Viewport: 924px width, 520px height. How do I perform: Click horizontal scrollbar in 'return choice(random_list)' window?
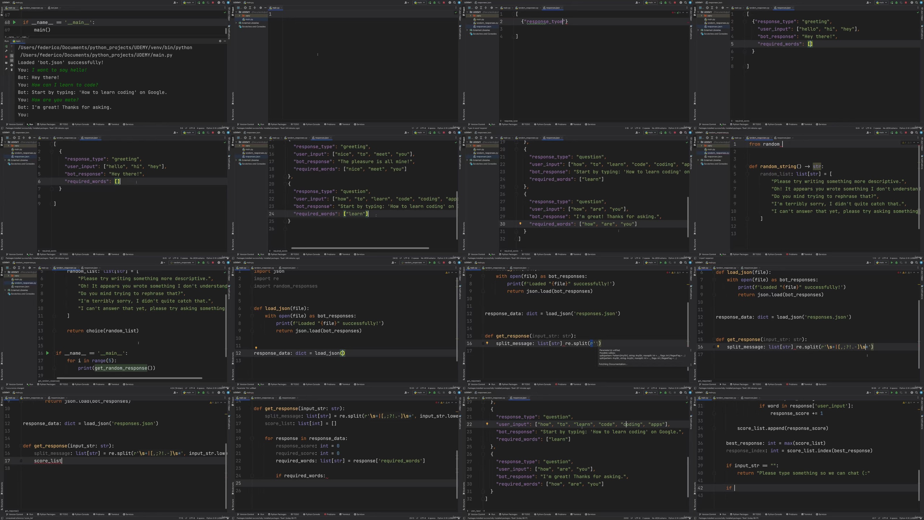[x=129, y=378]
